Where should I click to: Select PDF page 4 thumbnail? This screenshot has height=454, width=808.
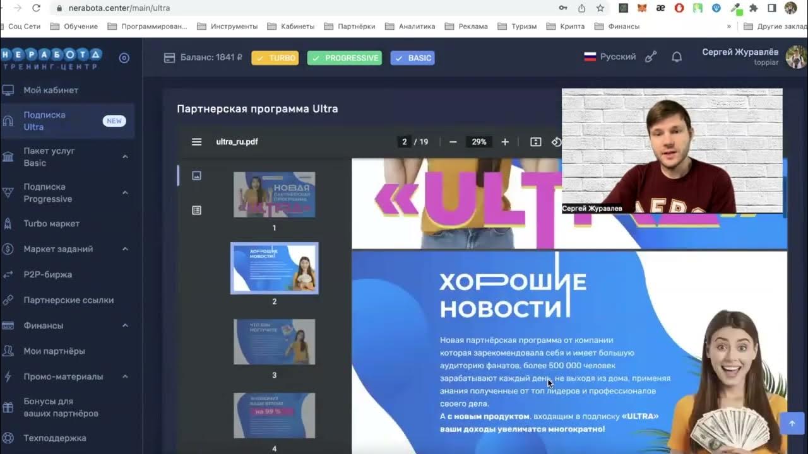tap(274, 416)
